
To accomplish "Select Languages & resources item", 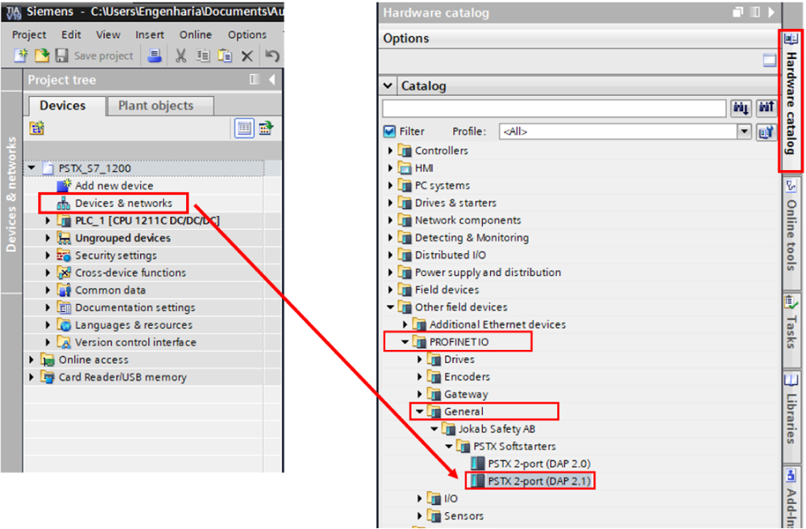I will coord(134,326).
